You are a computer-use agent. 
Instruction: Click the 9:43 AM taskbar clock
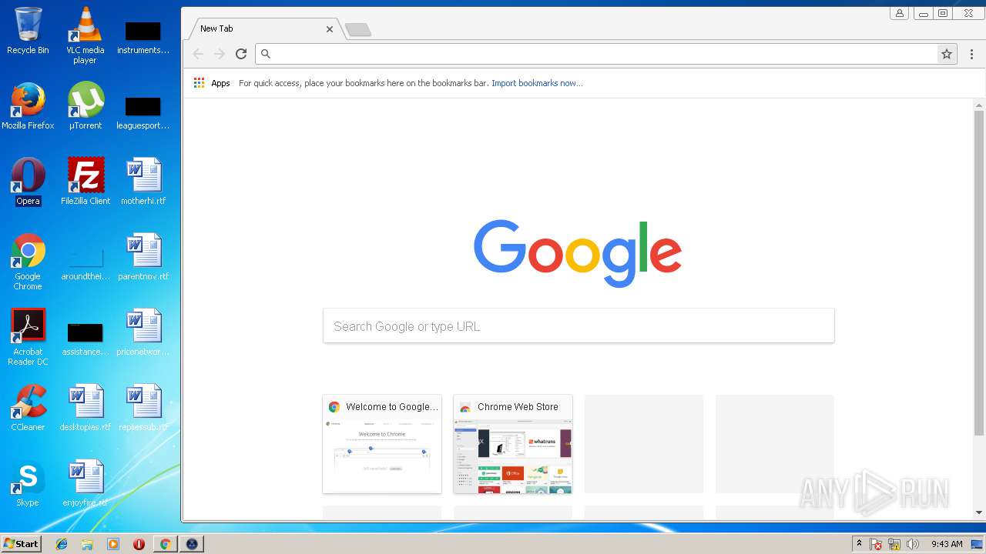coord(947,544)
